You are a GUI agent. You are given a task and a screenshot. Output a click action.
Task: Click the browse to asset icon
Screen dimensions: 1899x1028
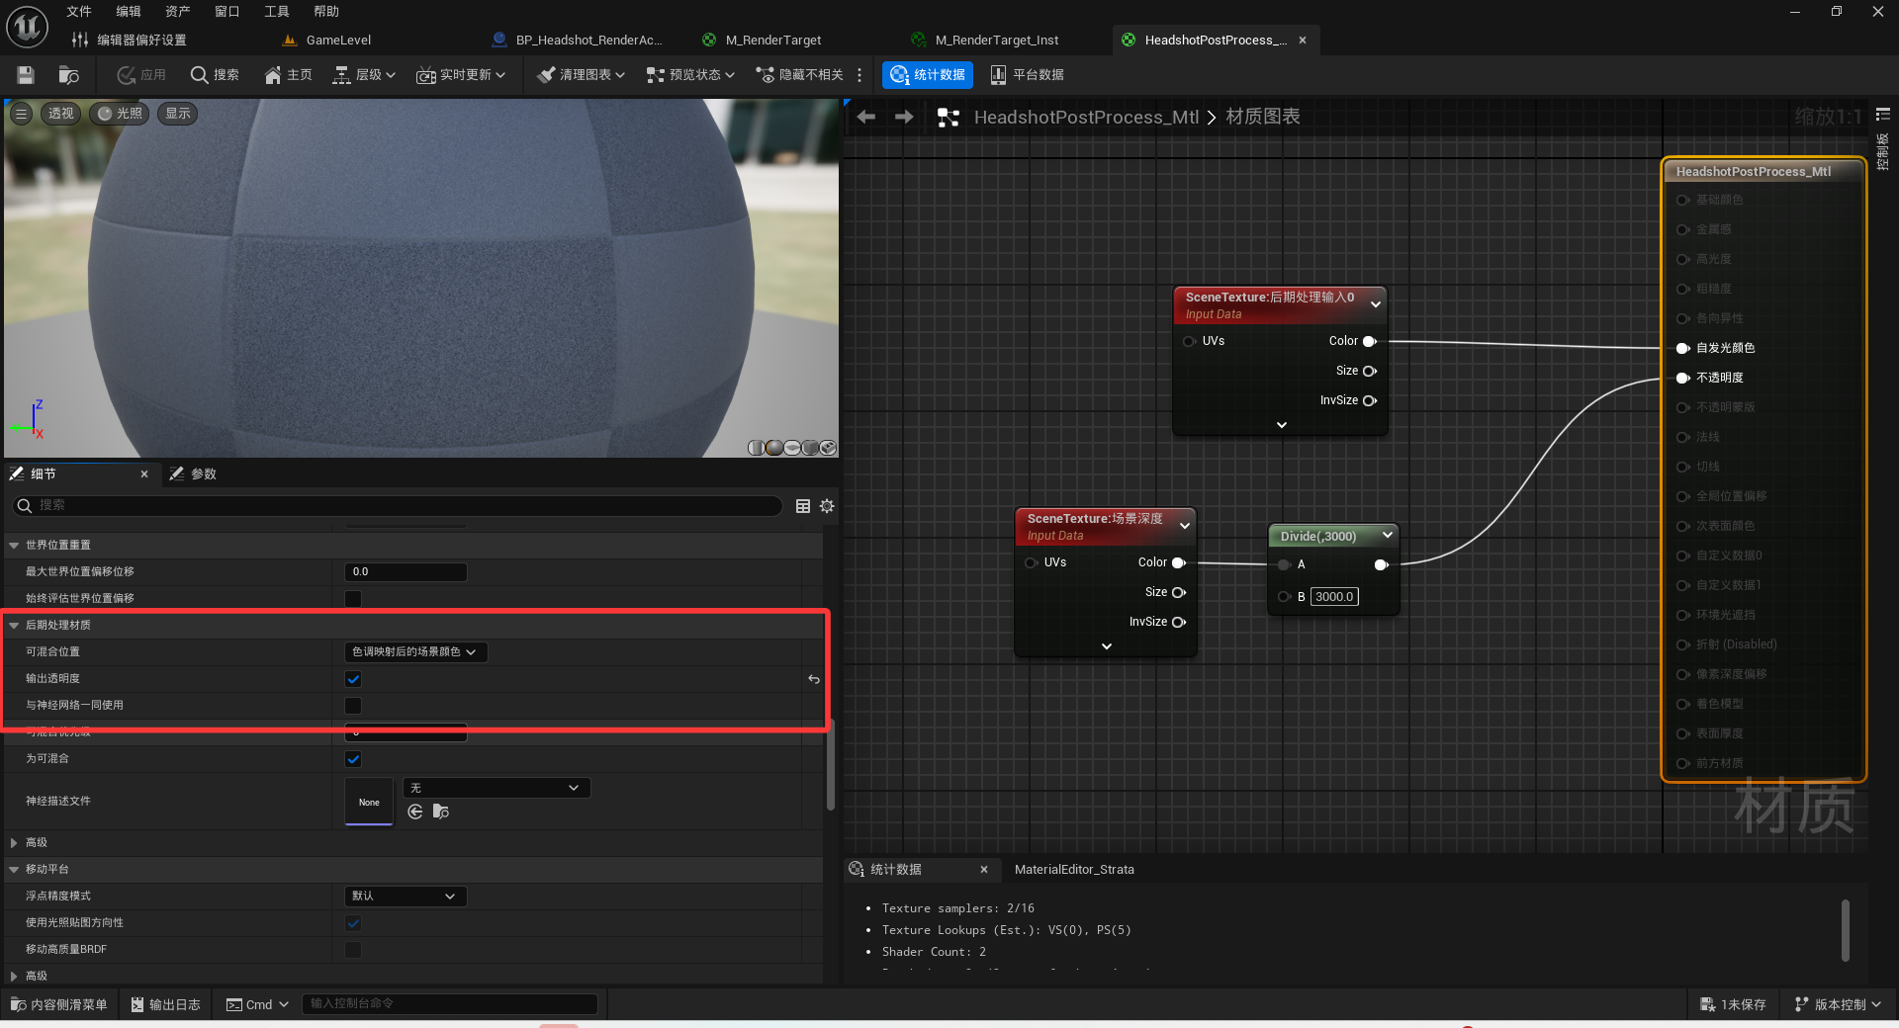click(x=68, y=75)
